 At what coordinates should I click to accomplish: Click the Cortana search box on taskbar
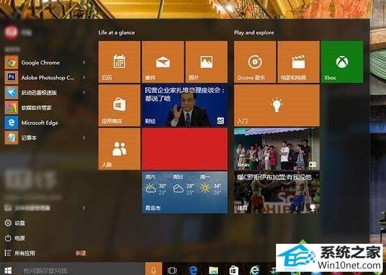[81, 270]
